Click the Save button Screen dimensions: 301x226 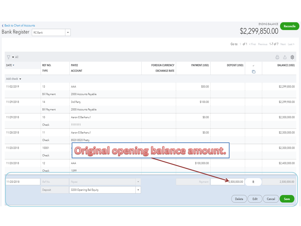tap(287, 199)
